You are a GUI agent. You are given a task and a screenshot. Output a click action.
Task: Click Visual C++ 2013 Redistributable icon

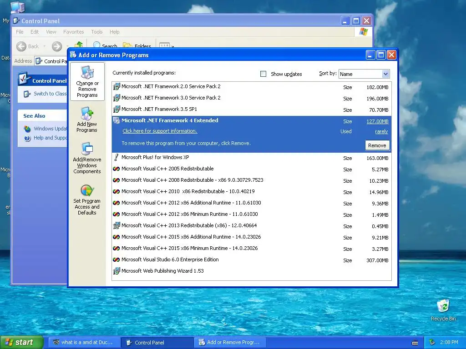(x=116, y=225)
